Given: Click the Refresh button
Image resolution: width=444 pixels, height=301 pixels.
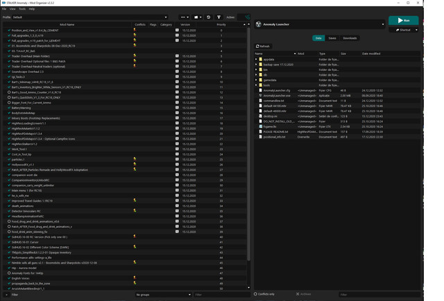Looking at the screenshot, I should pos(263,47).
